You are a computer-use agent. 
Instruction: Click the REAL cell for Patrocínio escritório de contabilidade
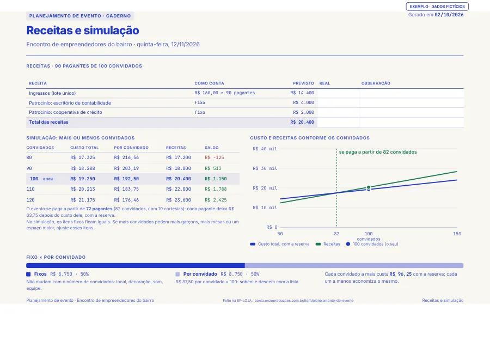point(338,103)
